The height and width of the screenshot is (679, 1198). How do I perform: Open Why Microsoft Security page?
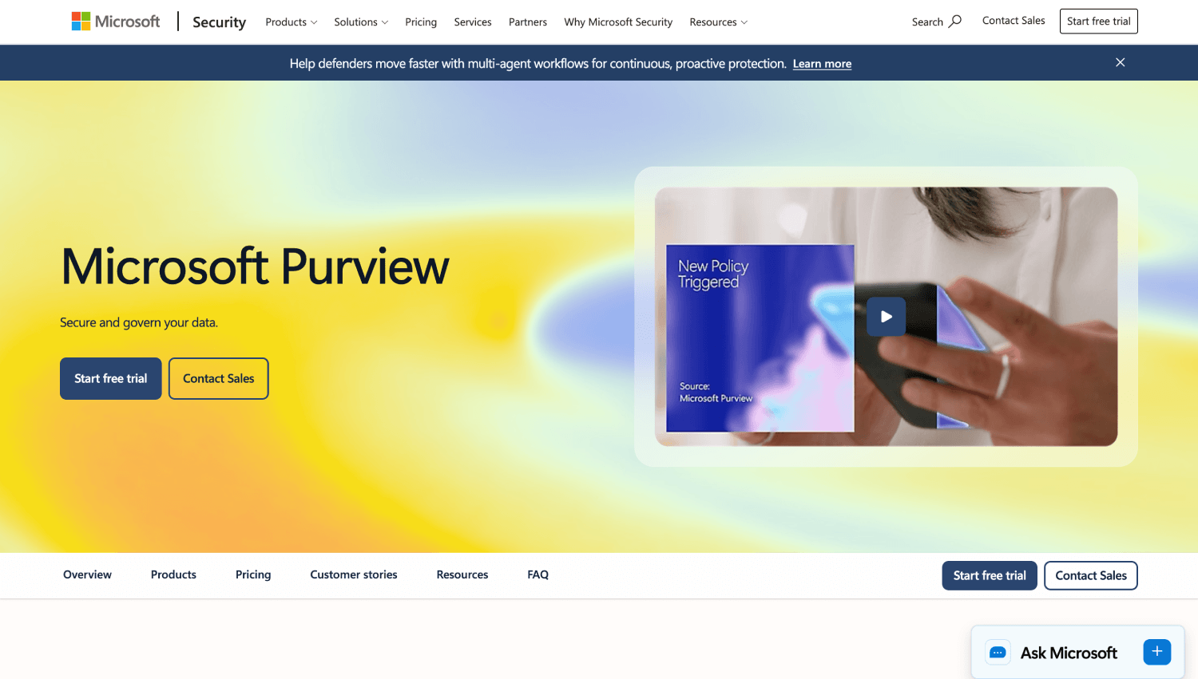coord(618,22)
